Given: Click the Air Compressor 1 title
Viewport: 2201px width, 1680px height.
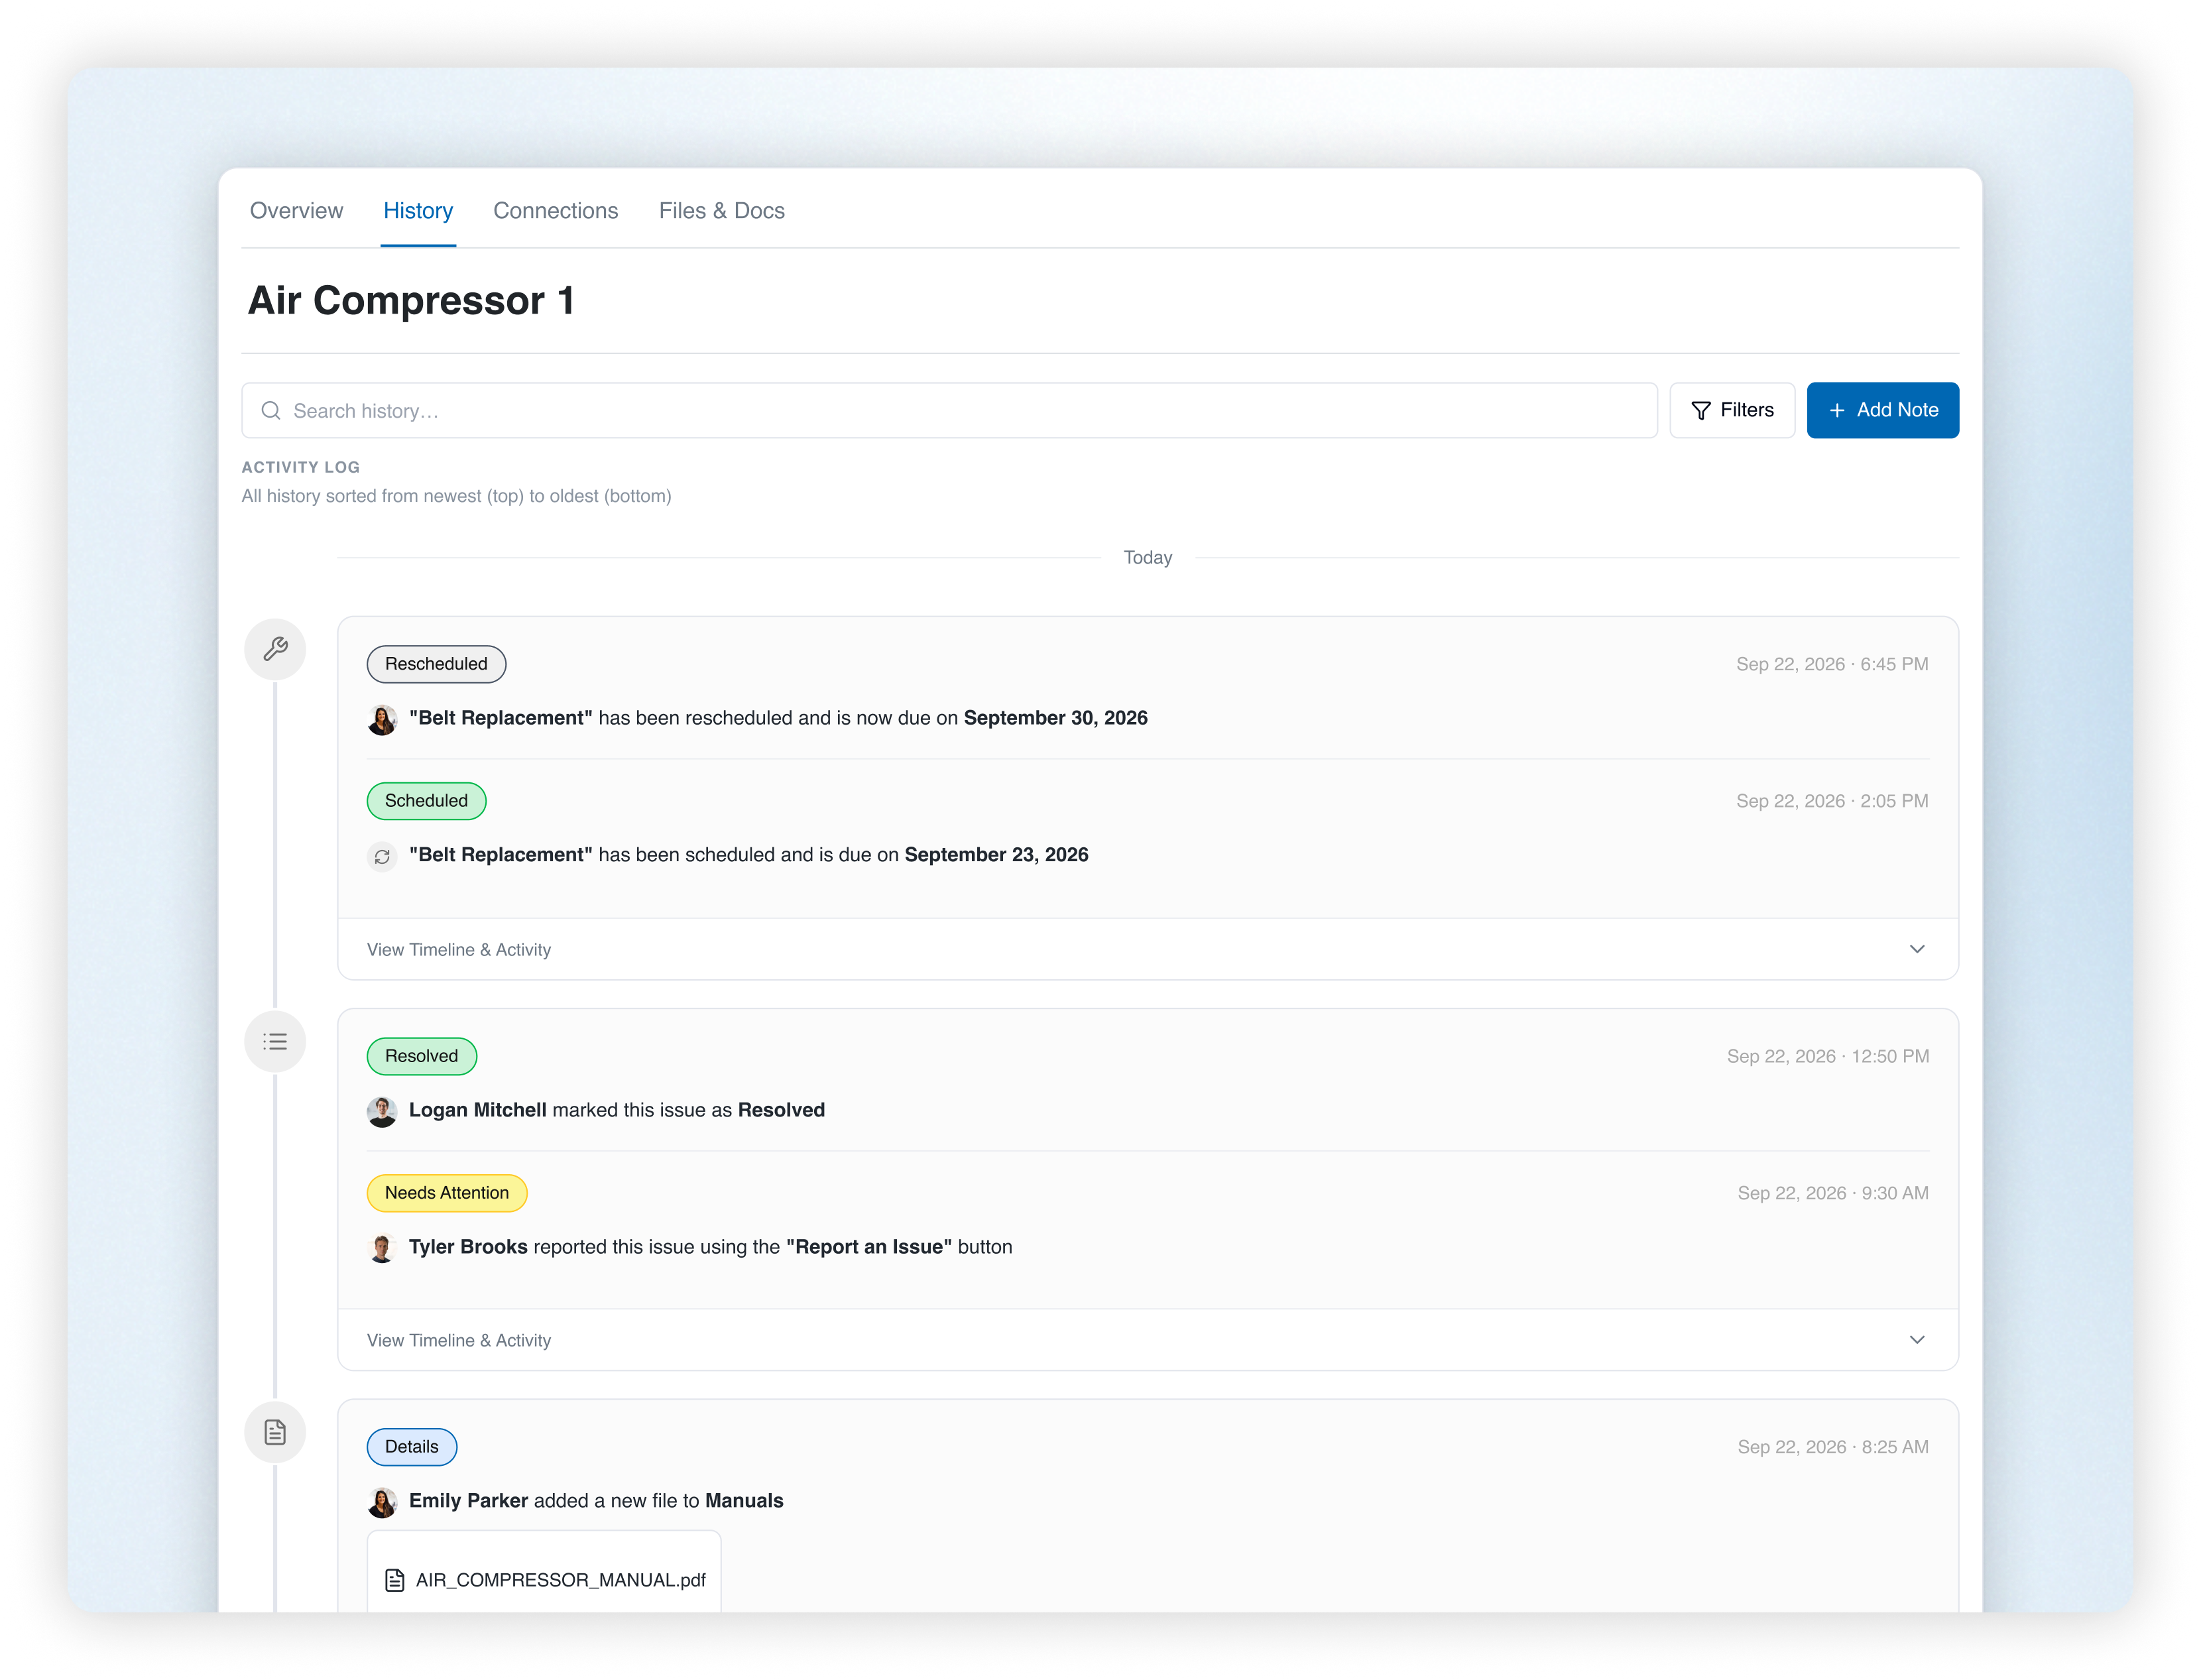Looking at the screenshot, I should click(x=411, y=301).
